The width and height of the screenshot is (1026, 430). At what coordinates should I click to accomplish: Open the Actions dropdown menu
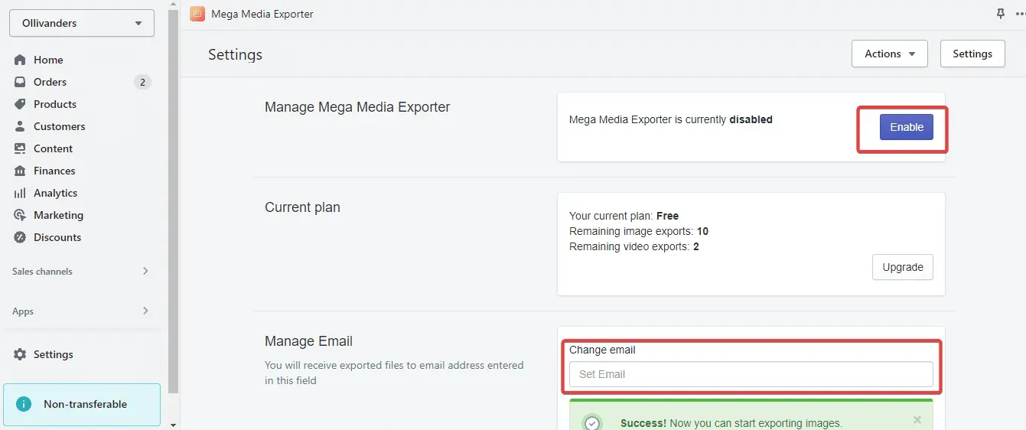[x=890, y=54]
